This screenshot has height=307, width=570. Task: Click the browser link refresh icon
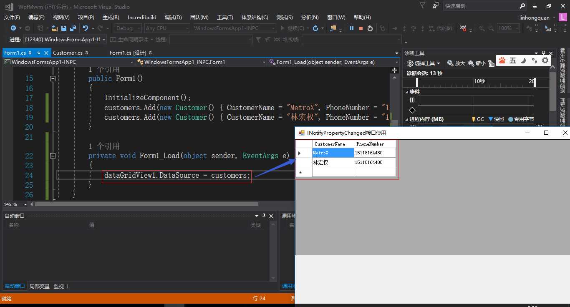315,28
